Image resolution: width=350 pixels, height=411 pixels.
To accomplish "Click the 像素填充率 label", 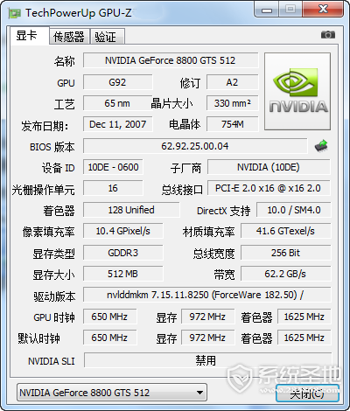I will click(x=49, y=232).
